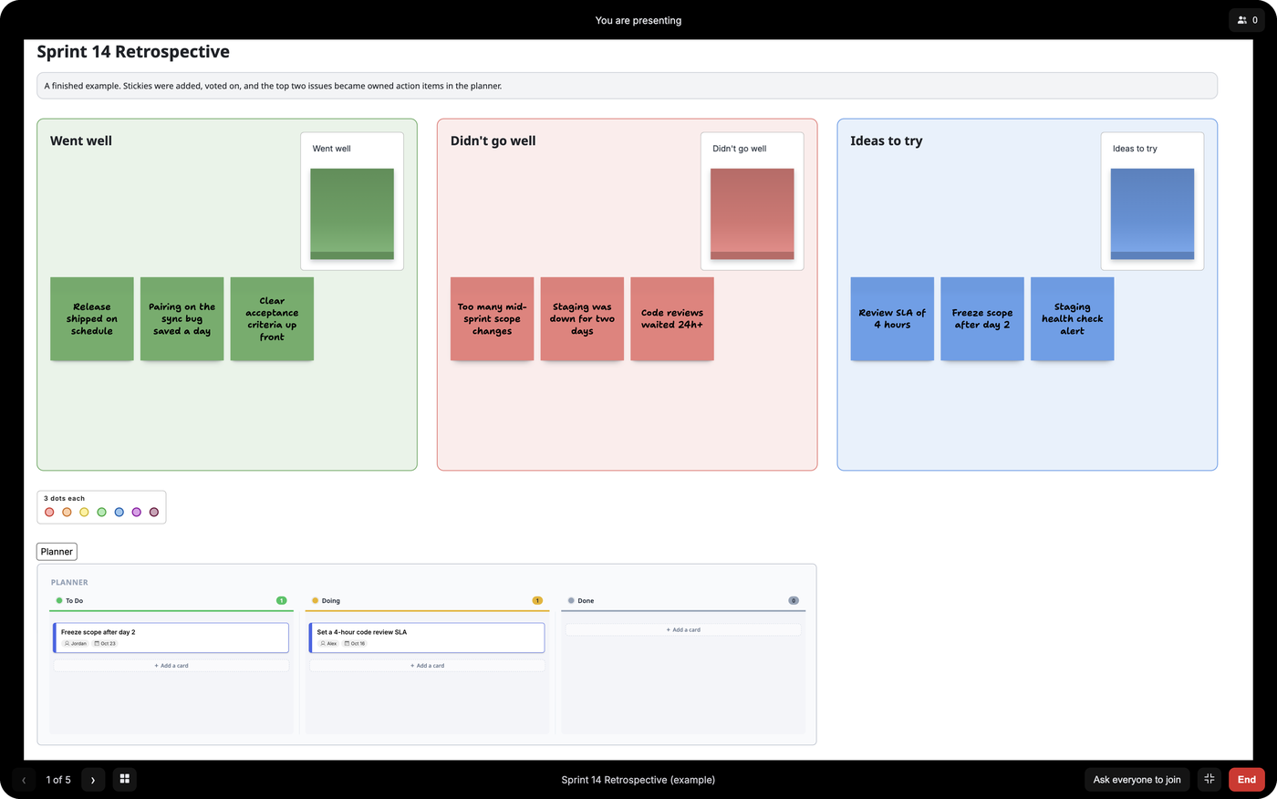Open the 'Freeze scope after day 2' planner card
The image size is (1277, 799).
click(171, 638)
